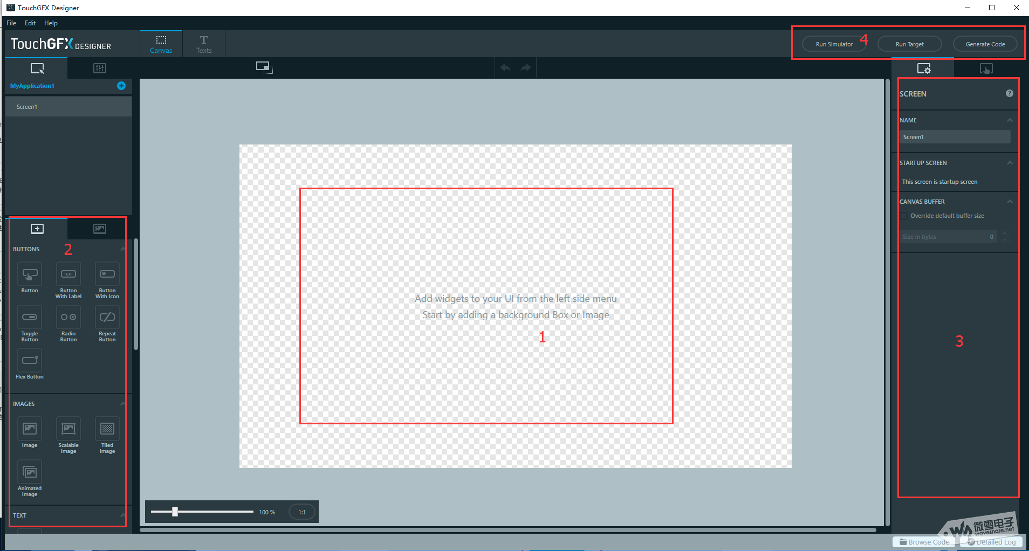Click 'This screen is startup screen' text

pos(939,182)
